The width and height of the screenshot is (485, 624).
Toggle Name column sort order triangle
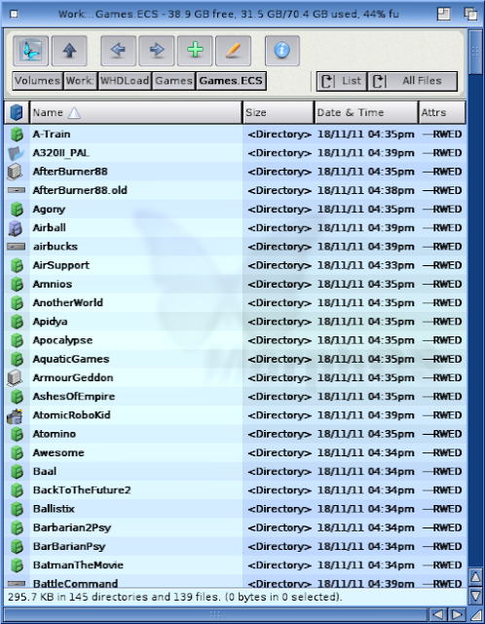click(x=74, y=113)
